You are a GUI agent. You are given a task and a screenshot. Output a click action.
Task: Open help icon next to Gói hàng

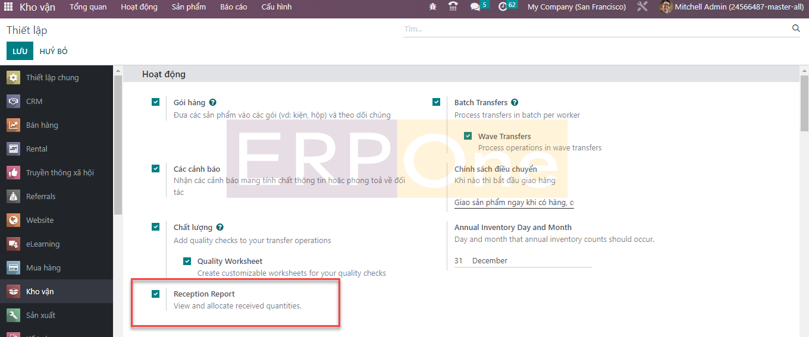[x=213, y=102]
